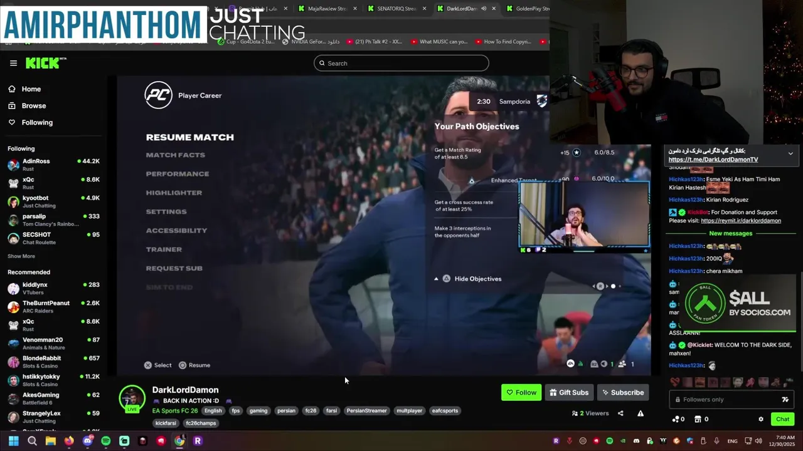Open What MUSIC can you YouTube bookmark
This screenshot has width=803, height=451.
coord(439,42)
